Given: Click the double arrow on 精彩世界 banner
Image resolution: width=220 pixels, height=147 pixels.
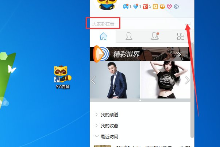Looking at the screenshot, I should [177, 54].
